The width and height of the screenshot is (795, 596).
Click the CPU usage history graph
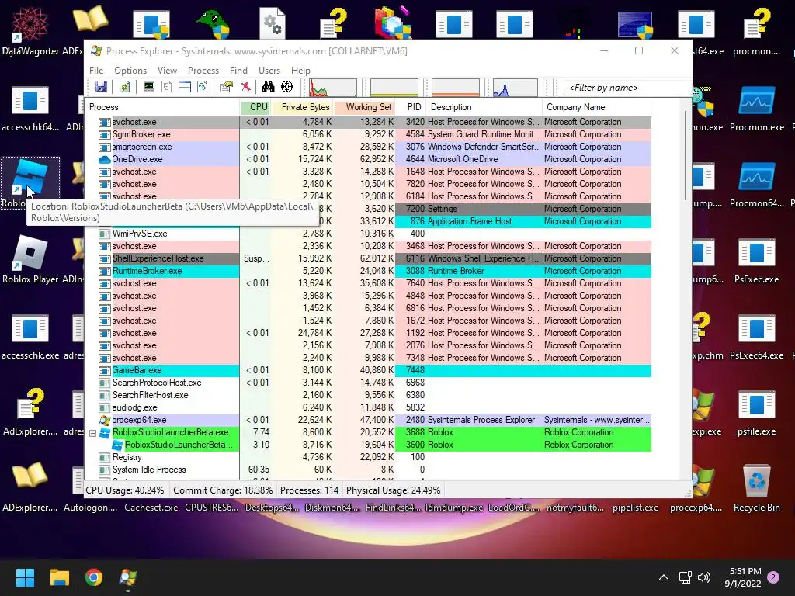point(333,87)
